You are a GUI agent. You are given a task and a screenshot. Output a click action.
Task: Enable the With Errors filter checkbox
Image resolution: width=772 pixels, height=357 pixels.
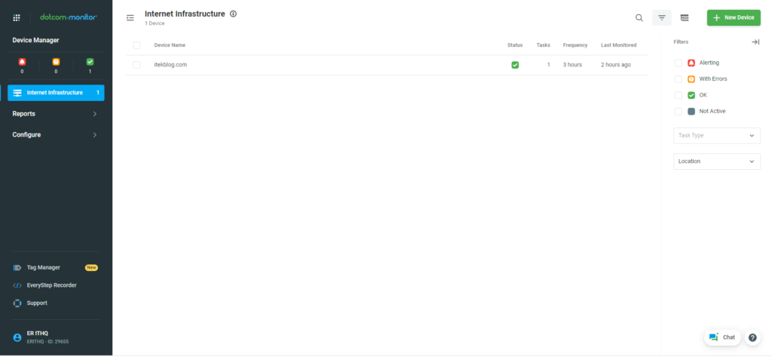[679, 79]
